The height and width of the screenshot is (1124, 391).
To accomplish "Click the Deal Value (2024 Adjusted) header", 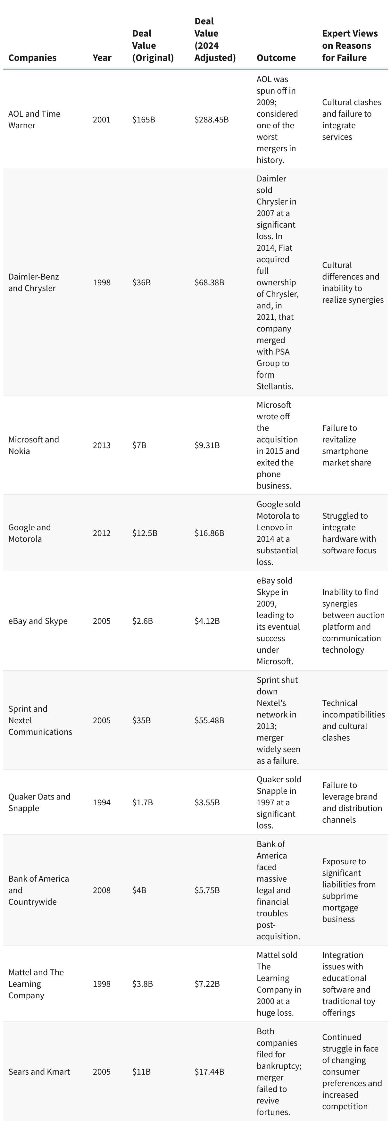I will [x=215, y=39].
